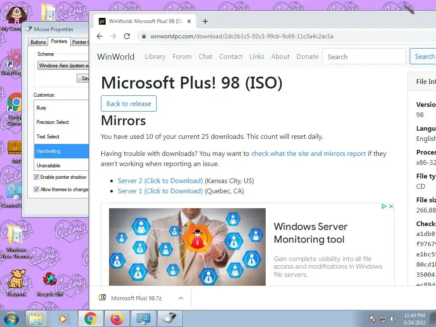
Task: Select the Handwriting pointer entry
Action: (61, 151)
